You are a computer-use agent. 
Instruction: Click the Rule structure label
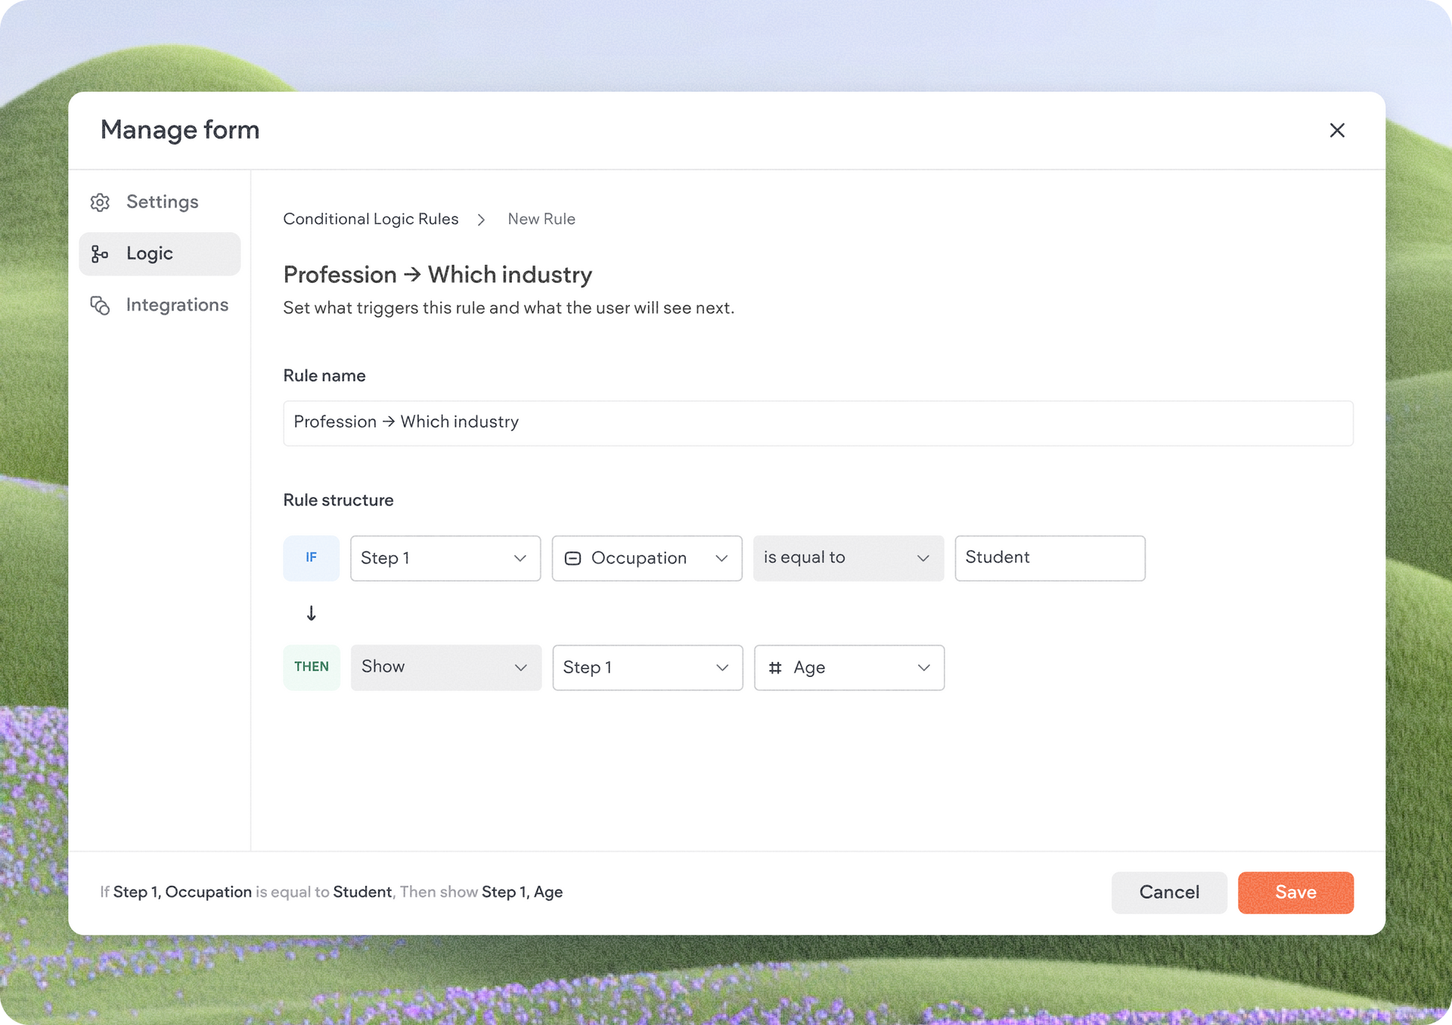(x=338, y=500)
